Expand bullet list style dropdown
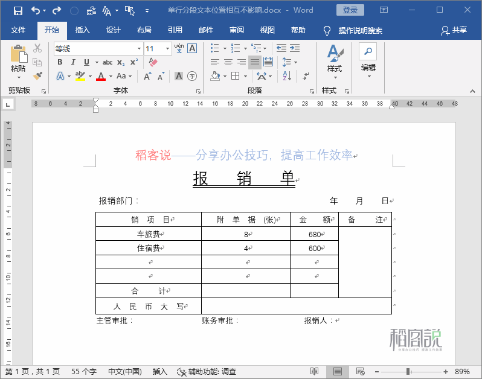Image resolution: width=482 pixels, height=379 pixels. [225, 48]
